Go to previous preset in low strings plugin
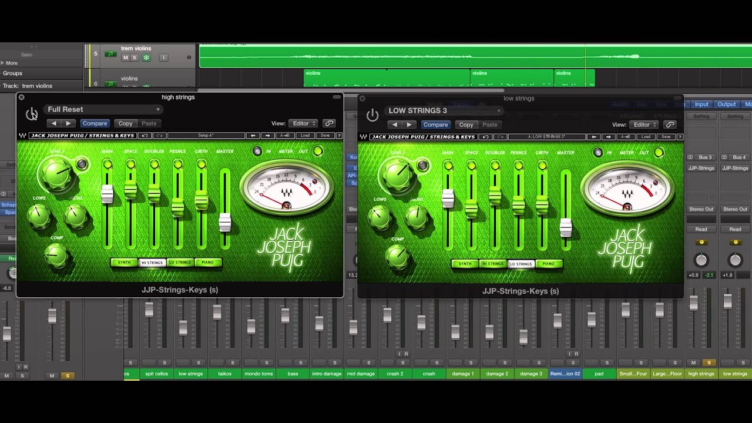This screenshot has width=752, height=423. [x=395, y=125]
